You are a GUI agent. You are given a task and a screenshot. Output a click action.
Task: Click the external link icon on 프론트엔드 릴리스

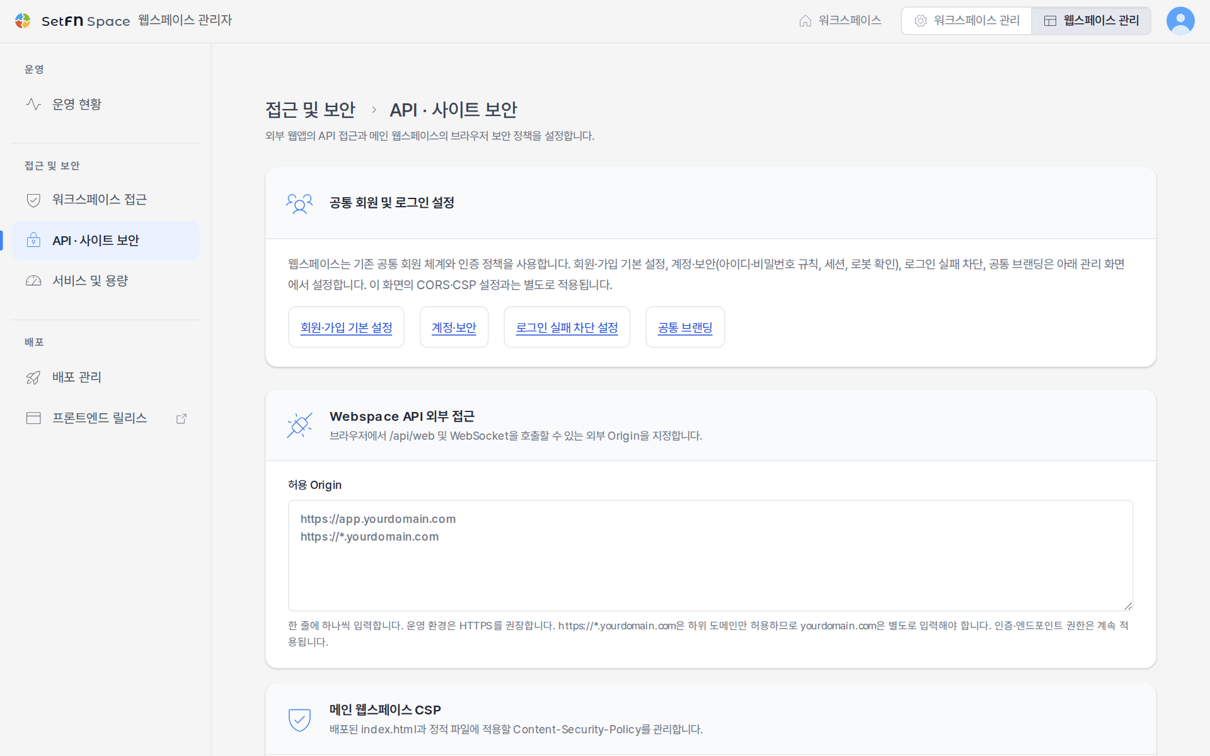click(181, 418)
